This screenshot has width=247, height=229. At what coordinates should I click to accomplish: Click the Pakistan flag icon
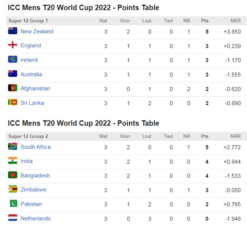(x=13, y=204)
